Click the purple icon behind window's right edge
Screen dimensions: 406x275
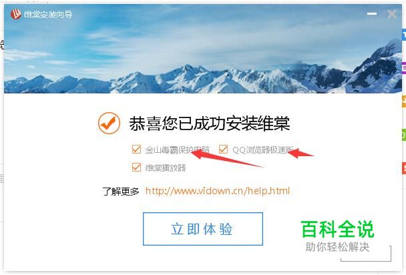tap(404, 67)
